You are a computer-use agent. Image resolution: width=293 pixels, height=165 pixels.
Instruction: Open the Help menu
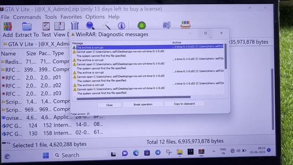point(114,17)
